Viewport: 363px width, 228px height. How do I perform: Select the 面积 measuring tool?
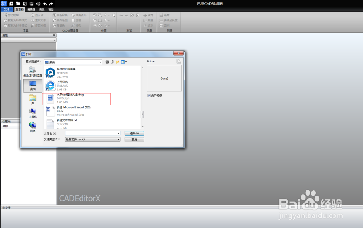tap(164, 25)
